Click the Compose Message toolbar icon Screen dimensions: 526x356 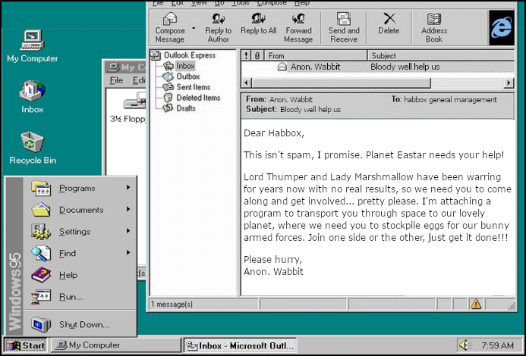[170, 20]
